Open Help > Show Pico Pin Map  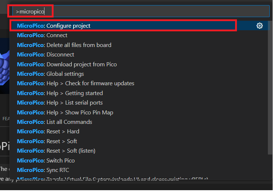coord(65,113)
